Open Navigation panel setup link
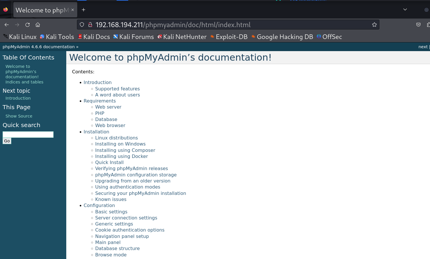 [122, 236]
